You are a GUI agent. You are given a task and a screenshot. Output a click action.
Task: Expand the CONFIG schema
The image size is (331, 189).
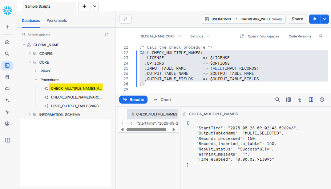click(x=30, y=53)
